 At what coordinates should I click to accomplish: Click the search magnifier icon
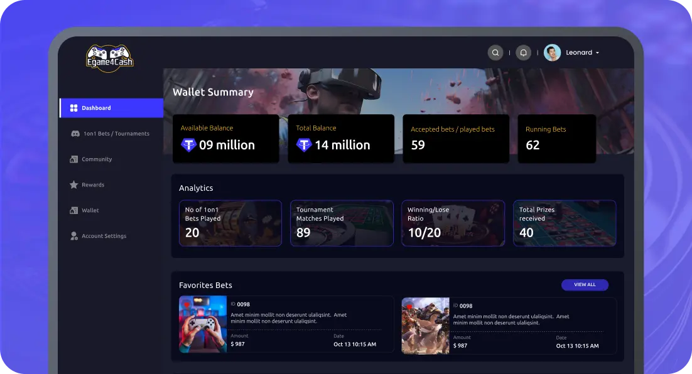click(x=495, y=53)
